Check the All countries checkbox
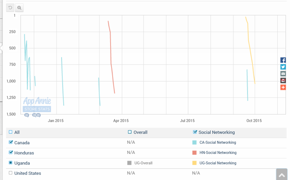Viewport: 290px width, 180px height. pos(11,132)
